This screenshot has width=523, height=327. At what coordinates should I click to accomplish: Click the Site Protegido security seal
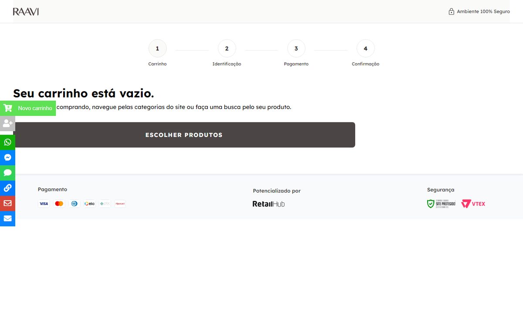click(441, 204)
